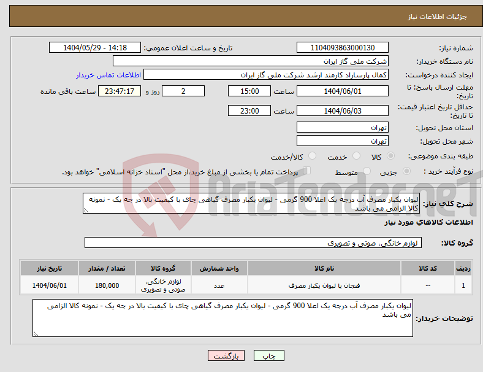Click the گروه کالا field لوازم خانگی
483x372 pixels.
[253, 242]
